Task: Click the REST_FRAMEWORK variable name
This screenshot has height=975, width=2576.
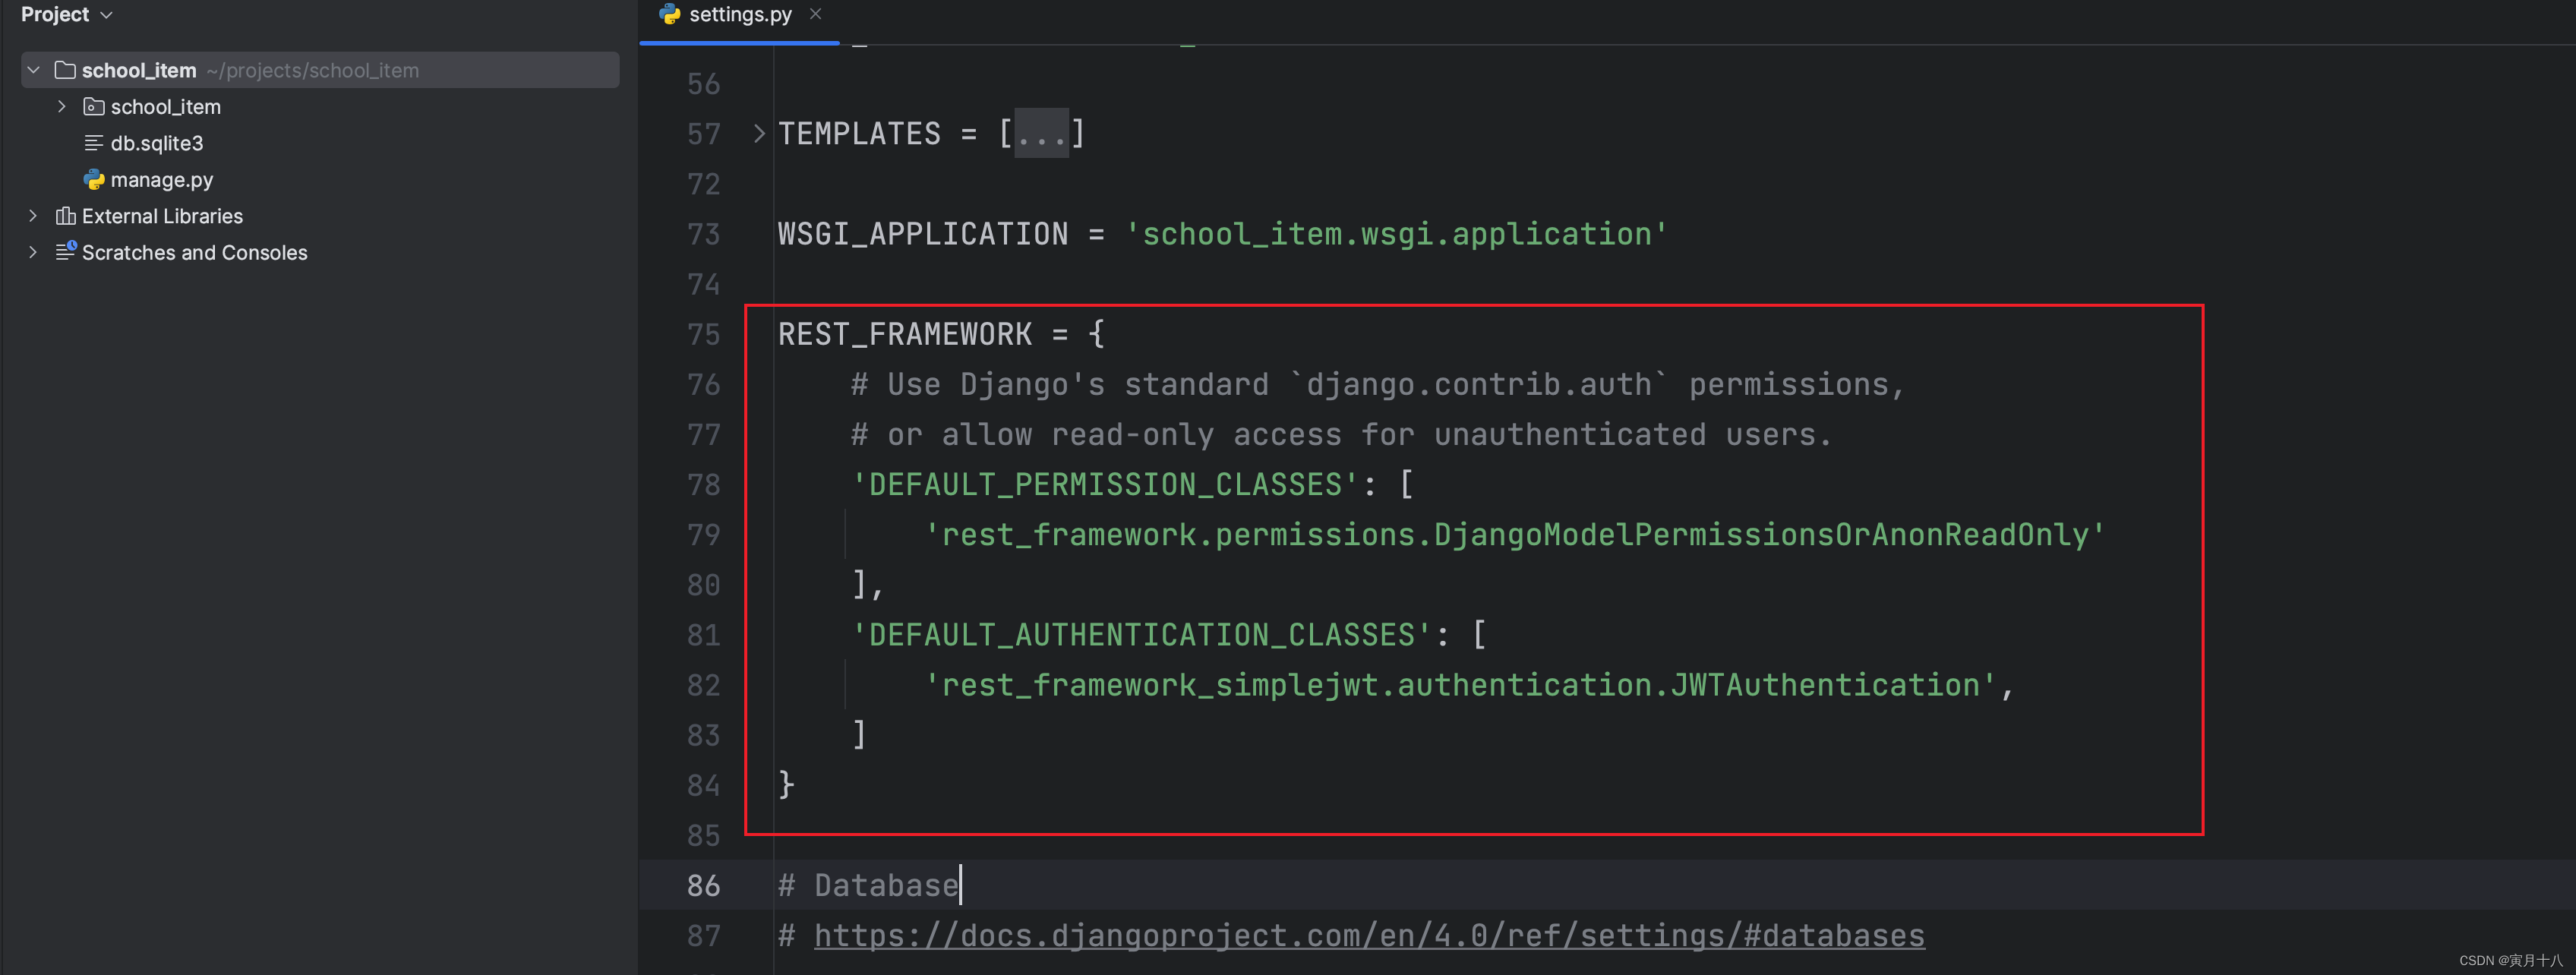Action: (x=905, y=334)
